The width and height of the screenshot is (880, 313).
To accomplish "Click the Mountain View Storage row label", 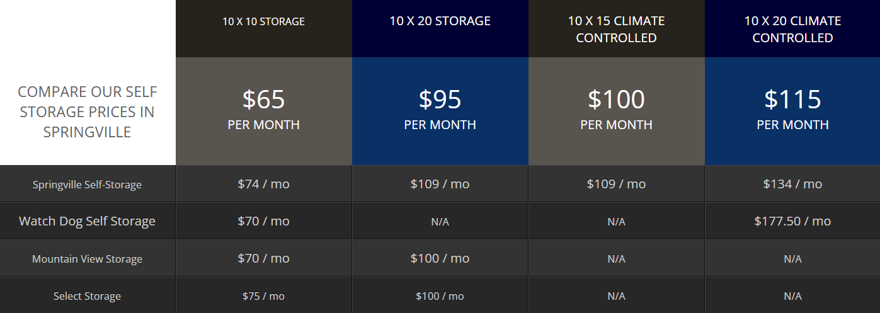I will (87, 259).
